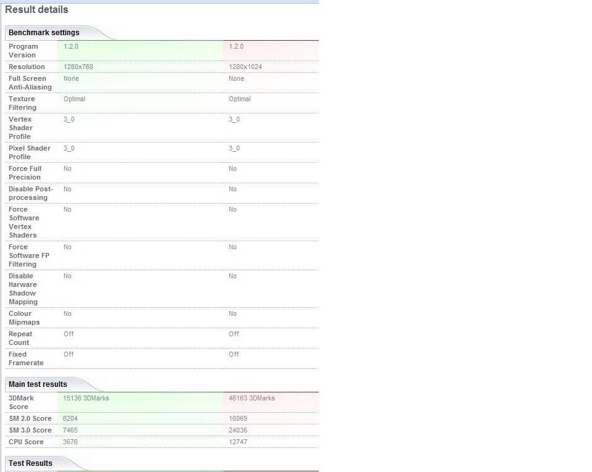Click the SM 2.0 value 16069

[238, 418]
